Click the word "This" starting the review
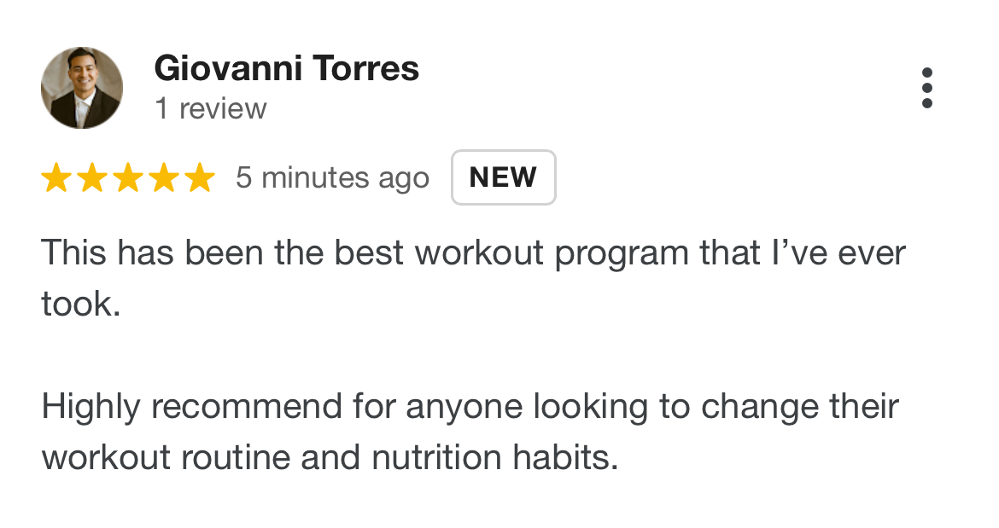Image resolution: width=999 pixels, height=528 pixels. click(x=74, y=252)
